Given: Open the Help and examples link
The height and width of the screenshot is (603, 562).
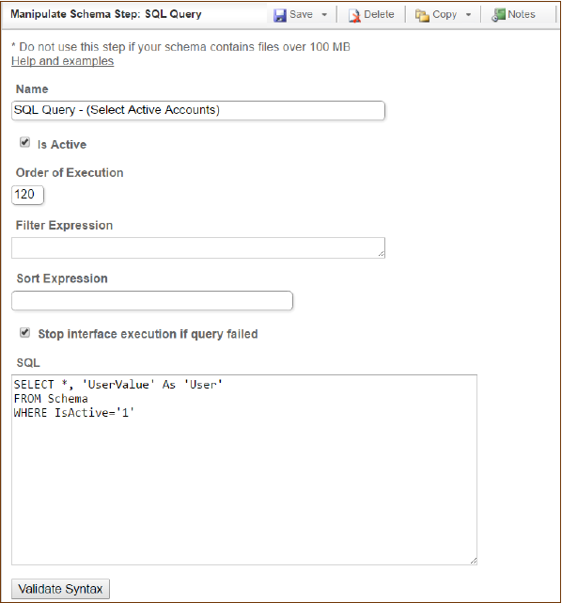Looking at the screenshot, I should pyautogui.click(x=63, y=61).
